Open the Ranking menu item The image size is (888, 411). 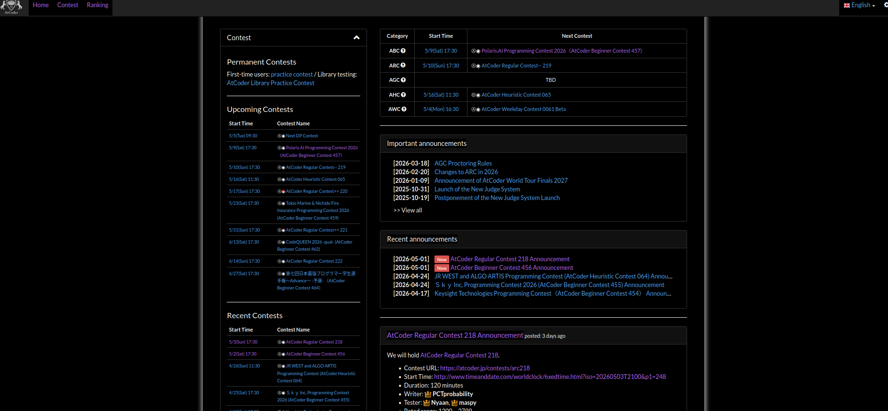[x=98, y=5]
